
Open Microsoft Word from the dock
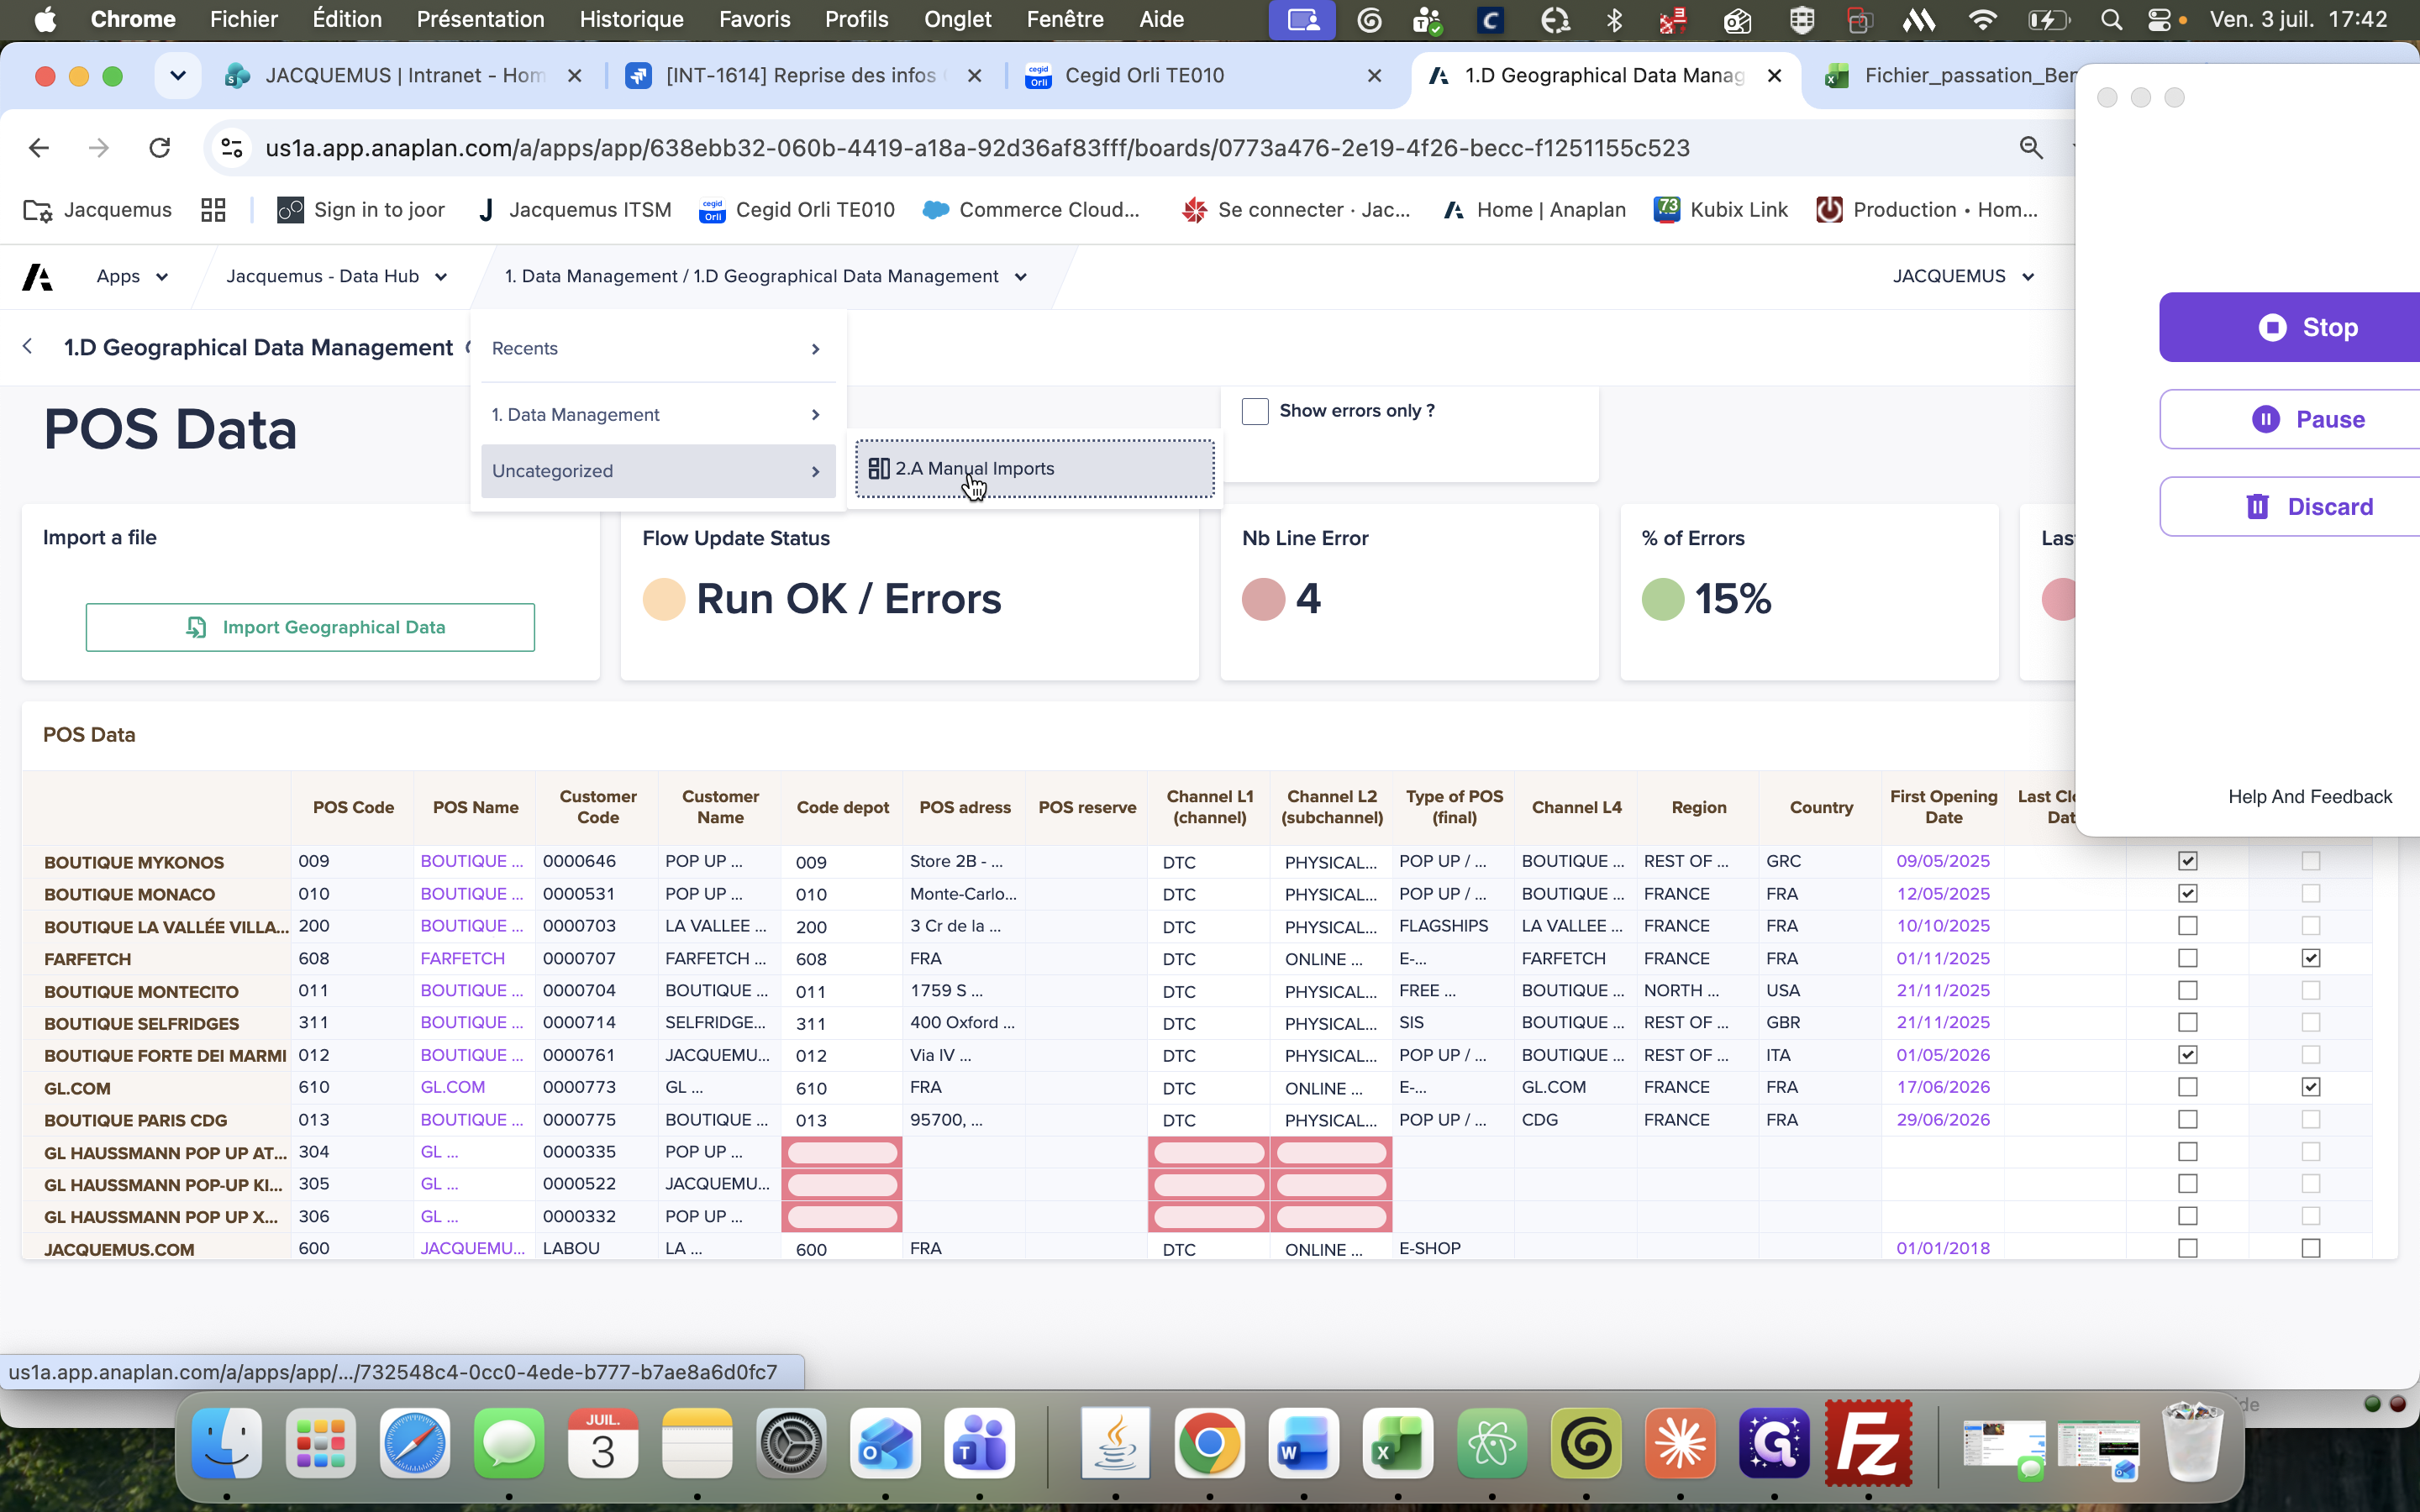(1303, 1444)
